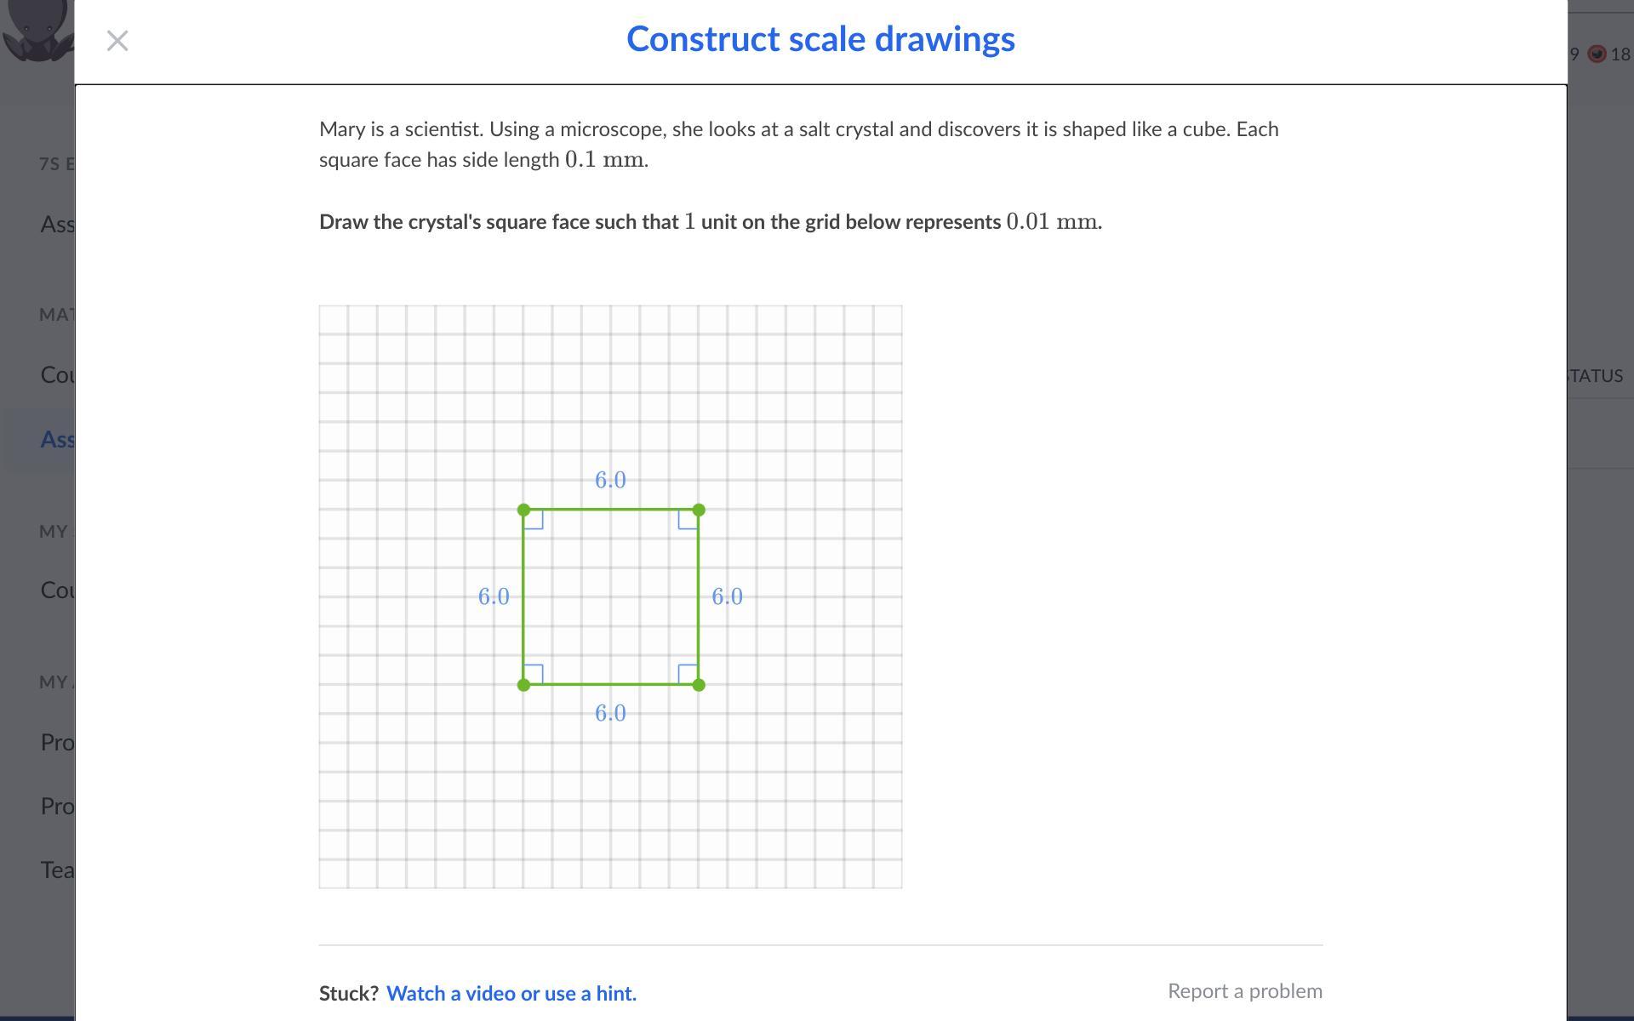The image size is (1634, 1021).
Task: Click the top-right right-angle marker
Action: point(688,520)
